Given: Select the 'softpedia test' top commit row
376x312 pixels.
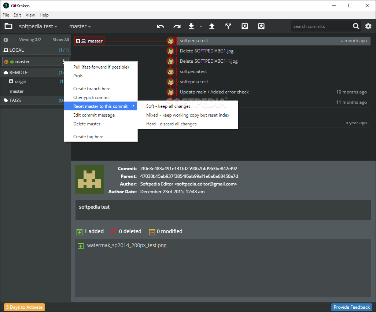Looking at the screenshot, I should 273,41.
